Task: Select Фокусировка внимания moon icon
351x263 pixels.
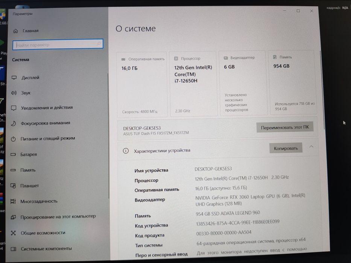Action: pos(14,124)
